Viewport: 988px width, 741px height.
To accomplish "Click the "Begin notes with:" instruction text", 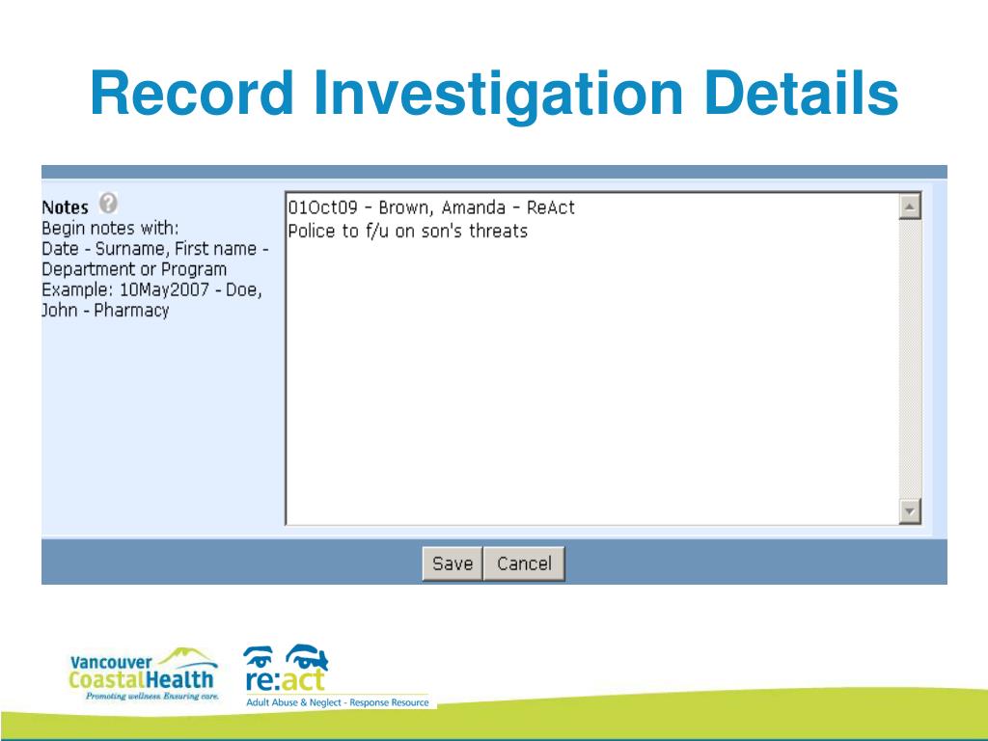I will tap(110, 228).
